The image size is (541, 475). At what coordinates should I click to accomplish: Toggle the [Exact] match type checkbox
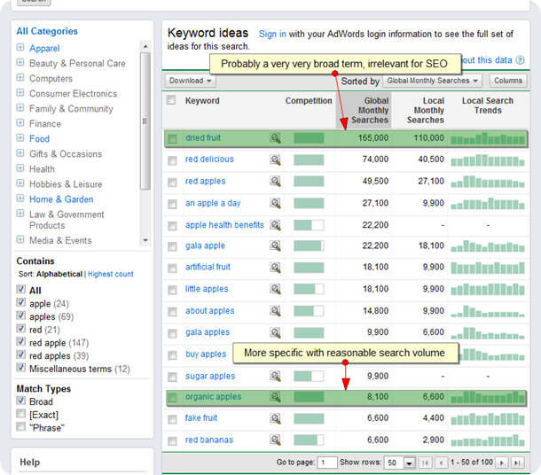pos(21,415)
